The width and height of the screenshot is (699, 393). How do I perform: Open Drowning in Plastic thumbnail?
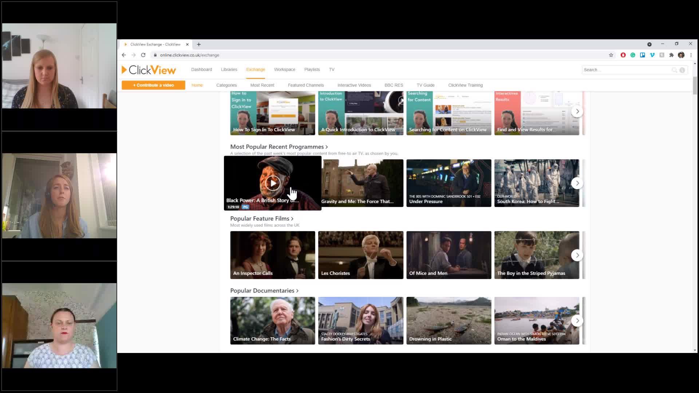coord(449,321)
